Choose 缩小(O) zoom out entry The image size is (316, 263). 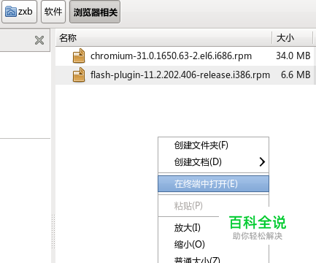point(190,244)
